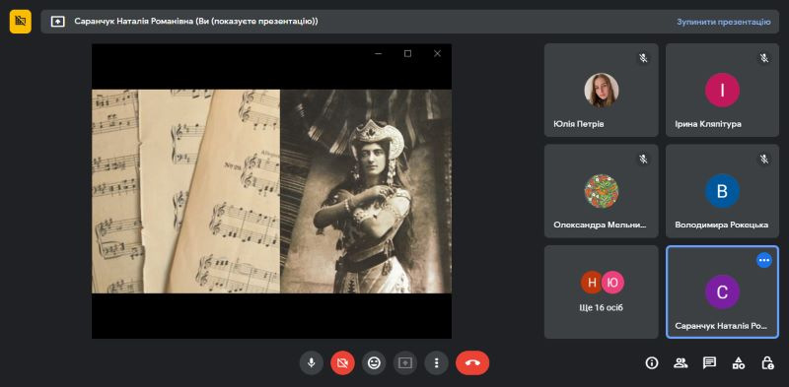
Task: Click the shared presentation image
Action: pos(272,191)
